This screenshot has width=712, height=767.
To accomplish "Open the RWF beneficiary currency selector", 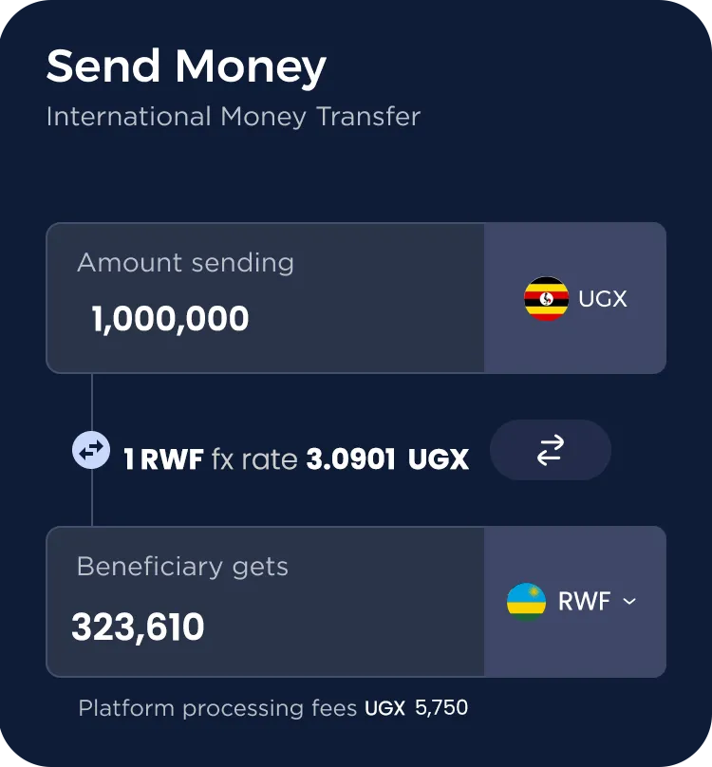I will pos(575,602).
